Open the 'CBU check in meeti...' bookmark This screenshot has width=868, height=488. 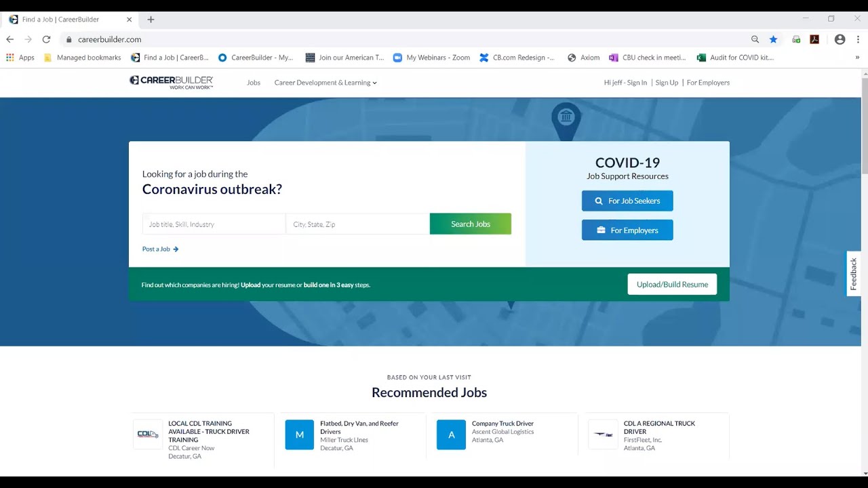pos(647,58)
